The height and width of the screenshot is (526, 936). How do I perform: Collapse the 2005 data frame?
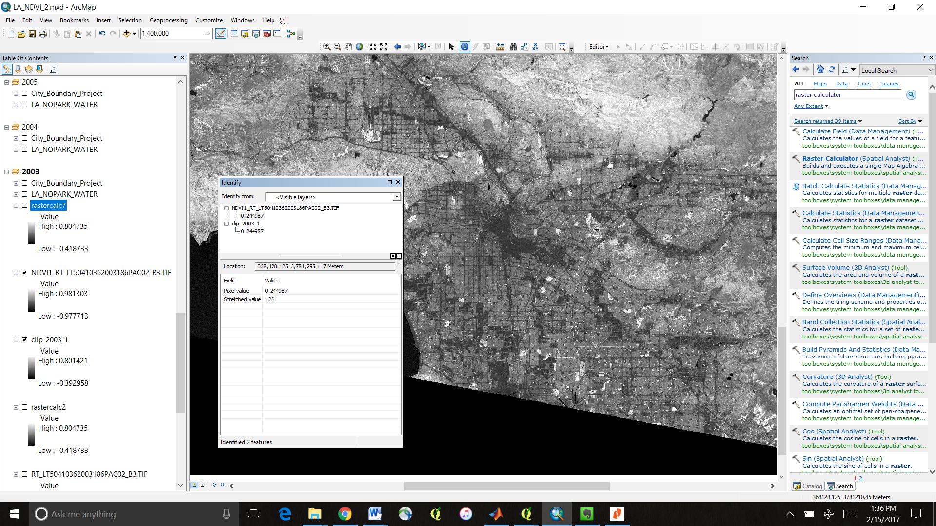coord(7,82)
